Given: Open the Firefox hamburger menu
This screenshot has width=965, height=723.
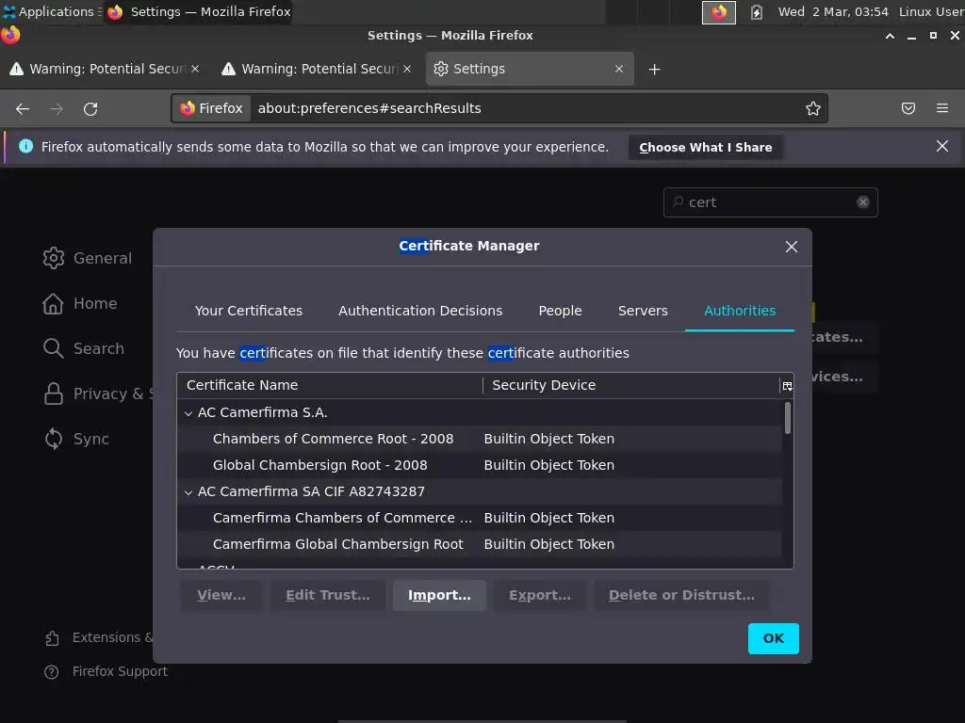Looking at the screenshot, I should tap(942, 109).
